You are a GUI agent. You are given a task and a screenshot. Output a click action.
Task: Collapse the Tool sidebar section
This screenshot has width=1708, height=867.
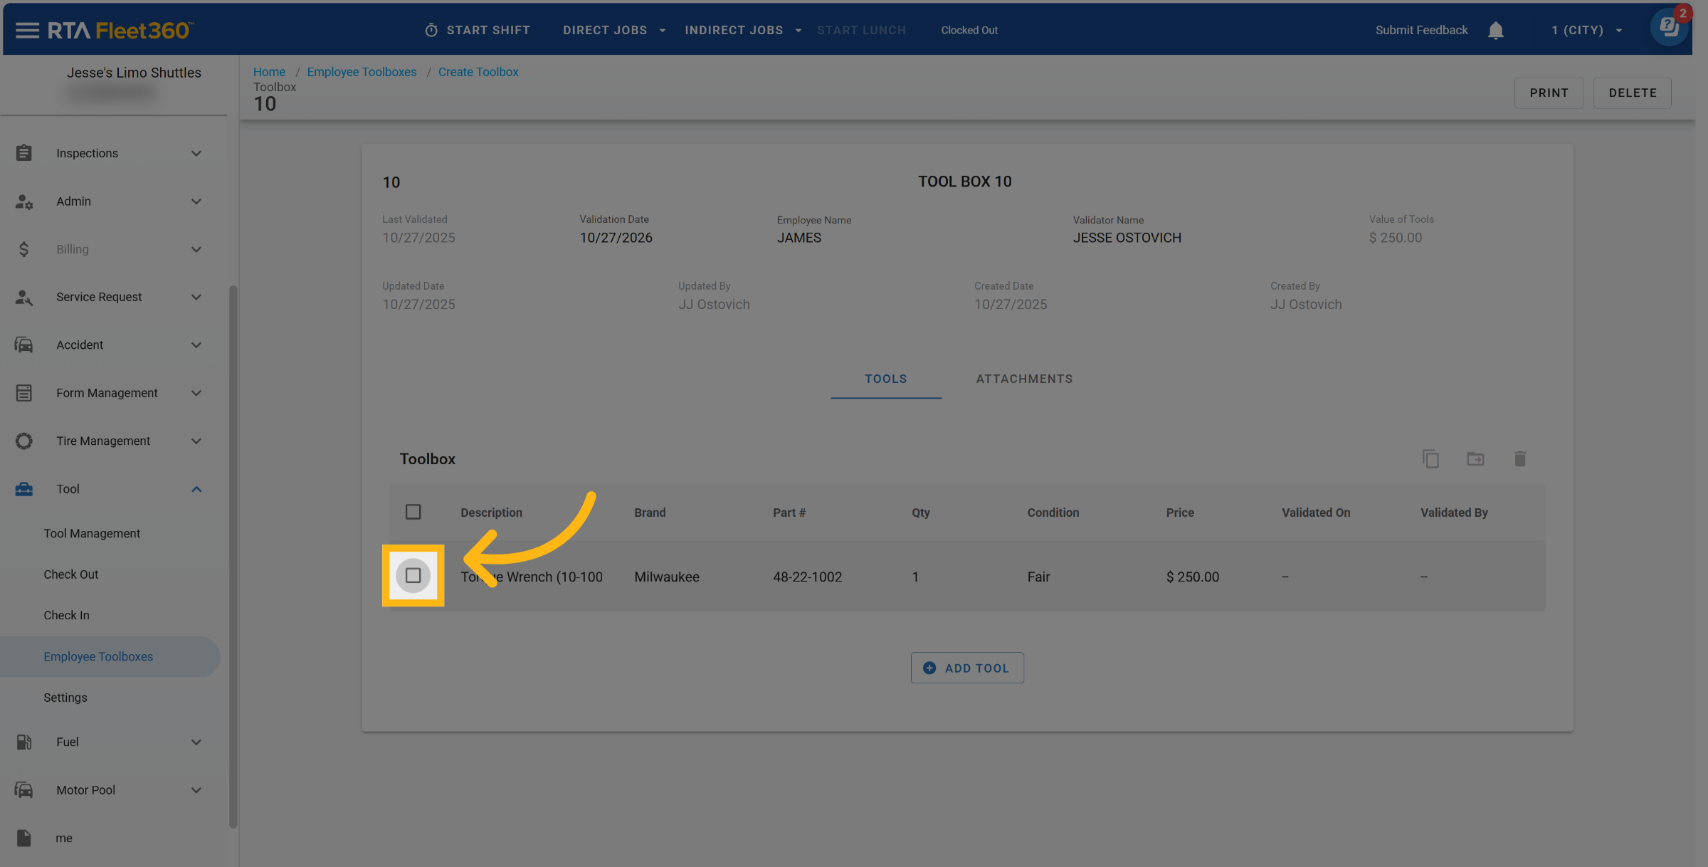point(196,489)
